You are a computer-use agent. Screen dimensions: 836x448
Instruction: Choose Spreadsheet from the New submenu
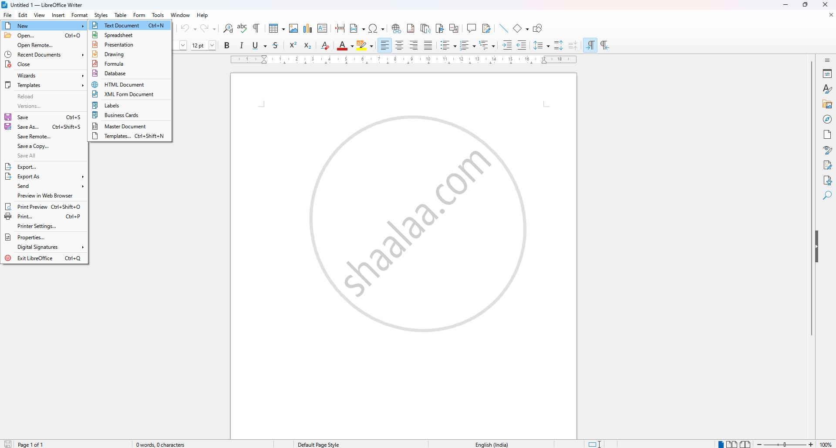[118, 35]
